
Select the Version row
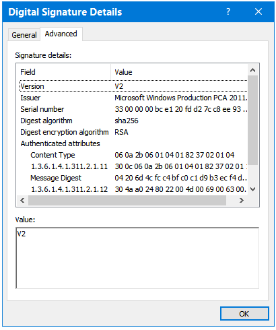(134, 86)
